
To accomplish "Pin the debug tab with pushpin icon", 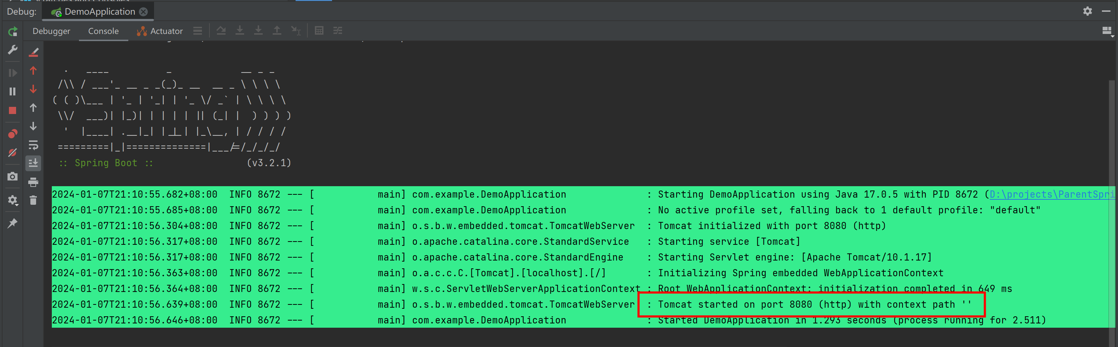I will [x=13, y=223].
